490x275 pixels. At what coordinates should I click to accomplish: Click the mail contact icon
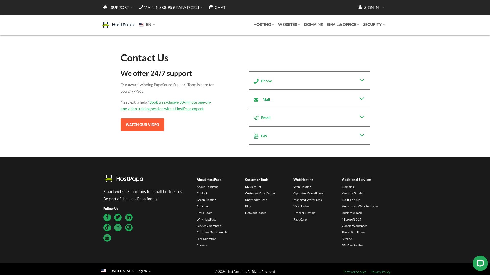[256, 99]
